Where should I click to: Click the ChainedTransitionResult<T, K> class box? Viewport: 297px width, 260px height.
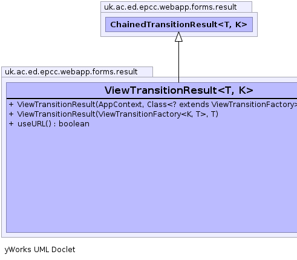coord(179,24)
